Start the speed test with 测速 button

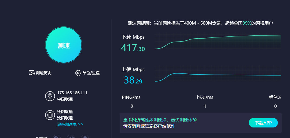63,45
